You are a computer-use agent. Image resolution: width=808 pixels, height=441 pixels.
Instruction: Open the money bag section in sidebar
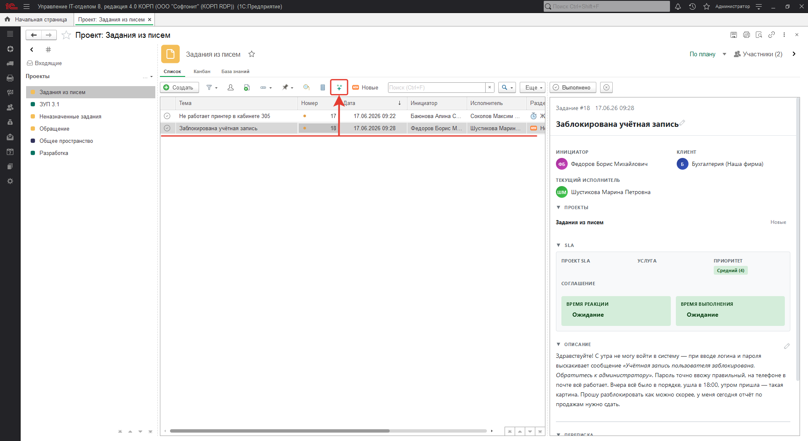click(x=10, y=122)
